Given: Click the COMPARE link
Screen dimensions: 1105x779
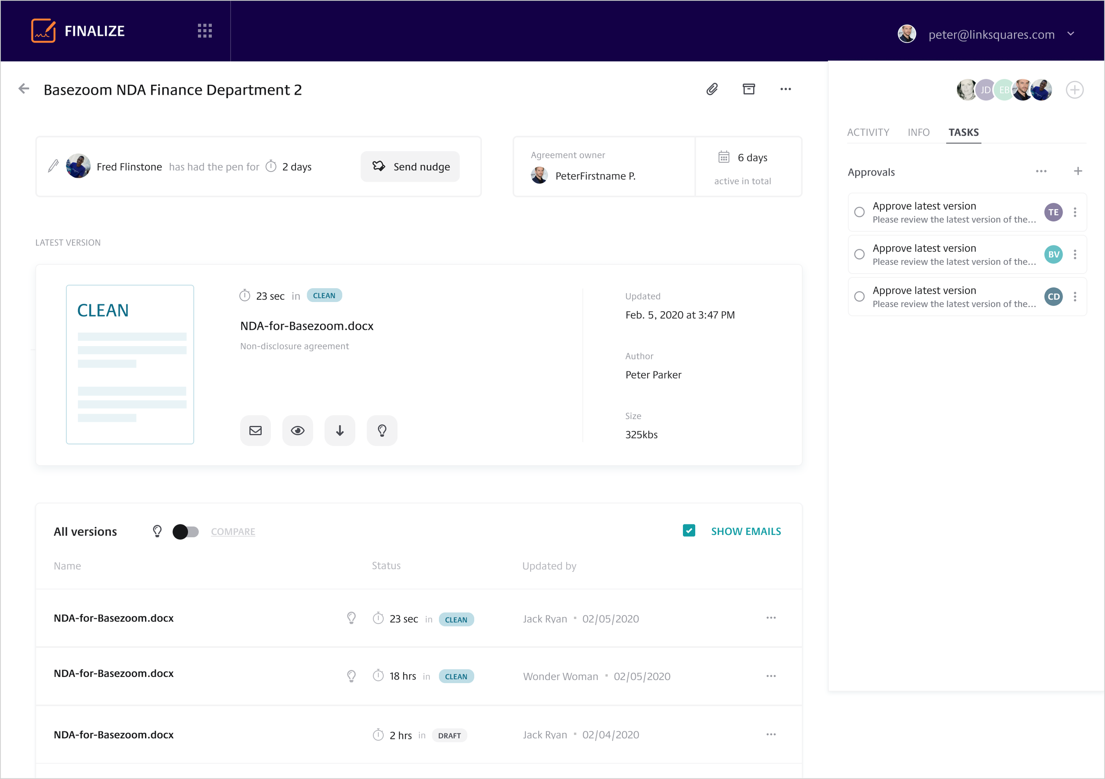Looking at the screenshot, I should (x=233, y=531).
